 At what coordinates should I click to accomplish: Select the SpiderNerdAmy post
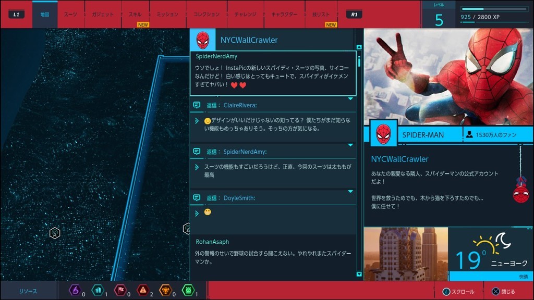pyautogui.click(x=273, y=73)
